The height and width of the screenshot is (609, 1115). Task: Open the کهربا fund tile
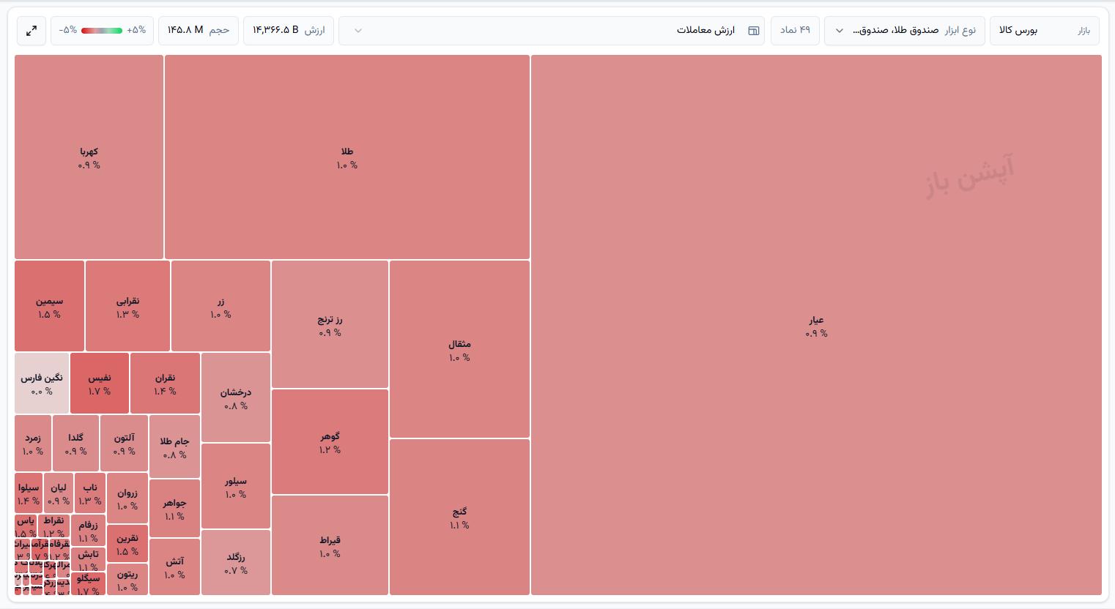coord(89,157)
